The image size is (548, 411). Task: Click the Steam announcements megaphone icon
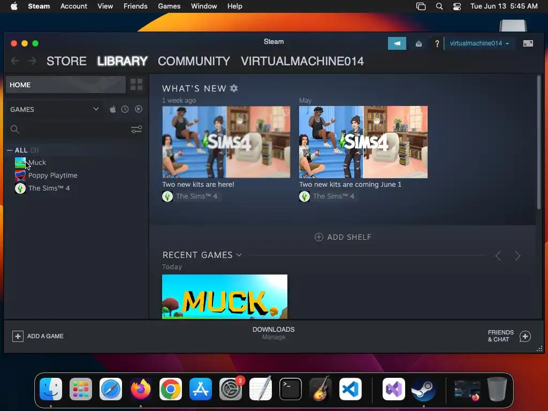click(x=397, y=43)
